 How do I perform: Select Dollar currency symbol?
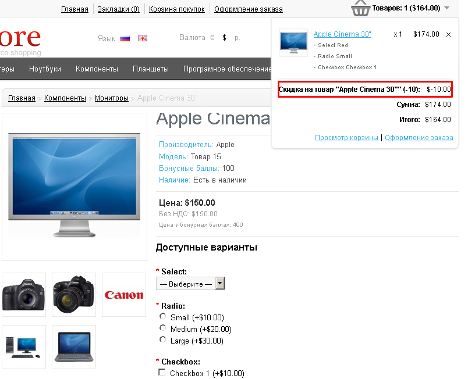224,38
